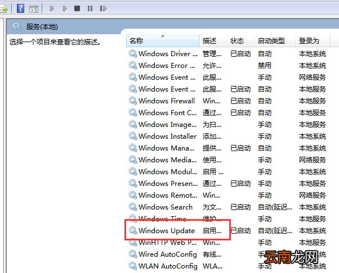Sort by the 状态 column header

(x=240, y=40)
